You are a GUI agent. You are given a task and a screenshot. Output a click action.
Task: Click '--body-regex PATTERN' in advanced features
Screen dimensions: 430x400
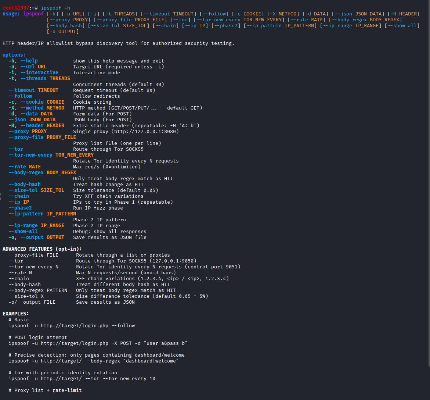tap(38, 290)
